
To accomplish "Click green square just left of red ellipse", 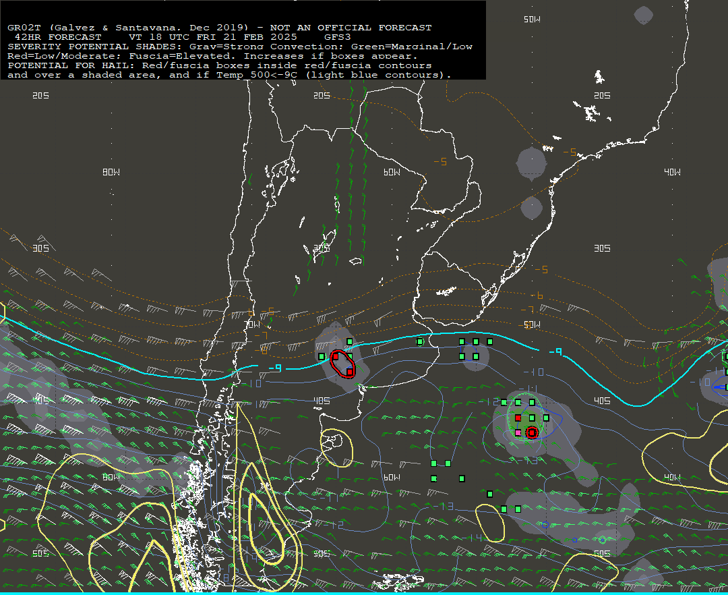I will [322, 357].
